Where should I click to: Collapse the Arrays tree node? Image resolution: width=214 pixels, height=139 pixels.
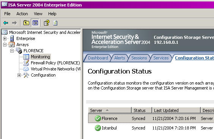click(5, 45)
